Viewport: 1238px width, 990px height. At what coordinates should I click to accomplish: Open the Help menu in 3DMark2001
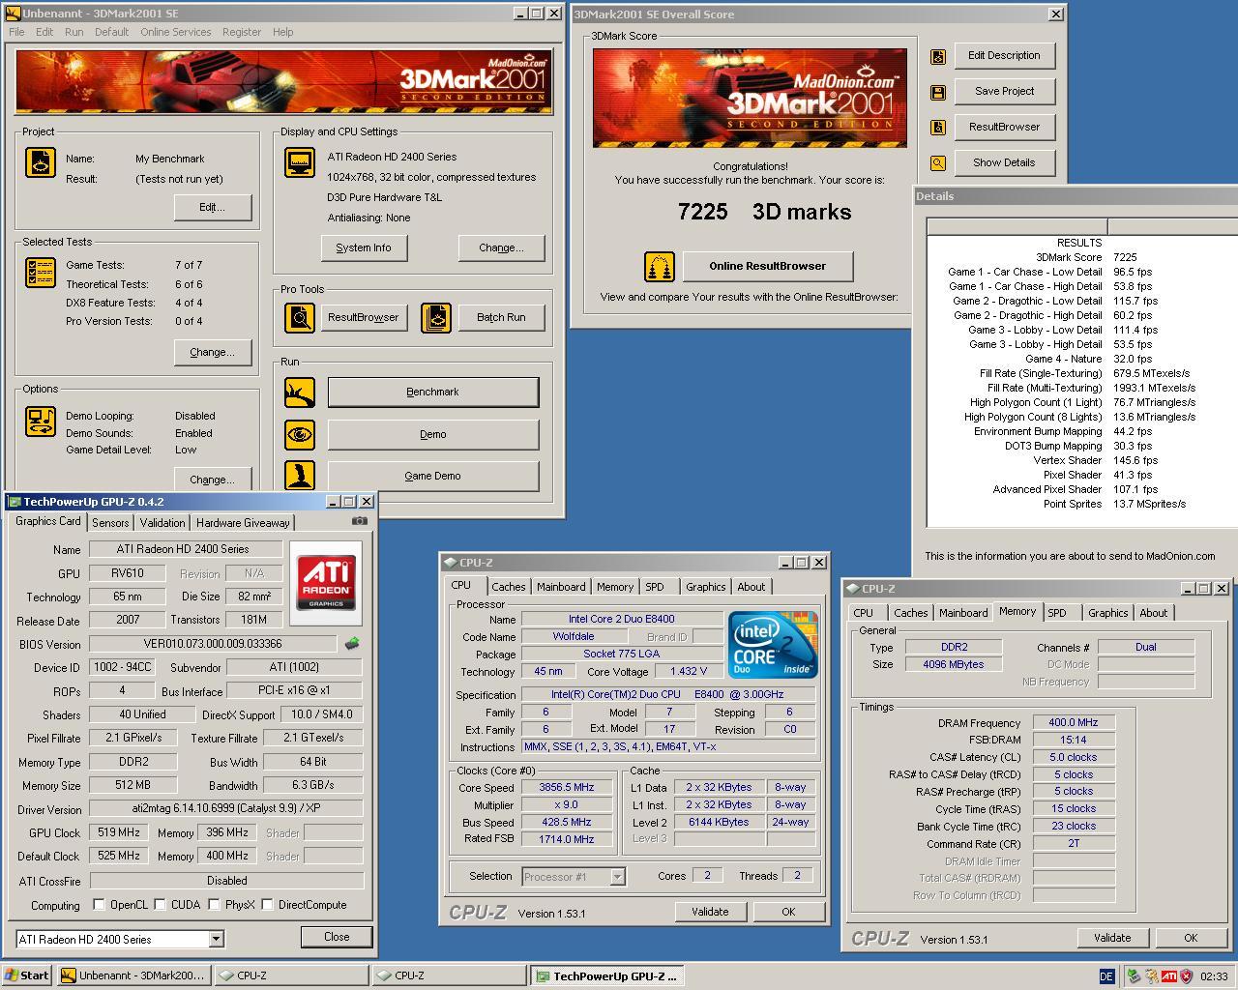click(282, 32)
